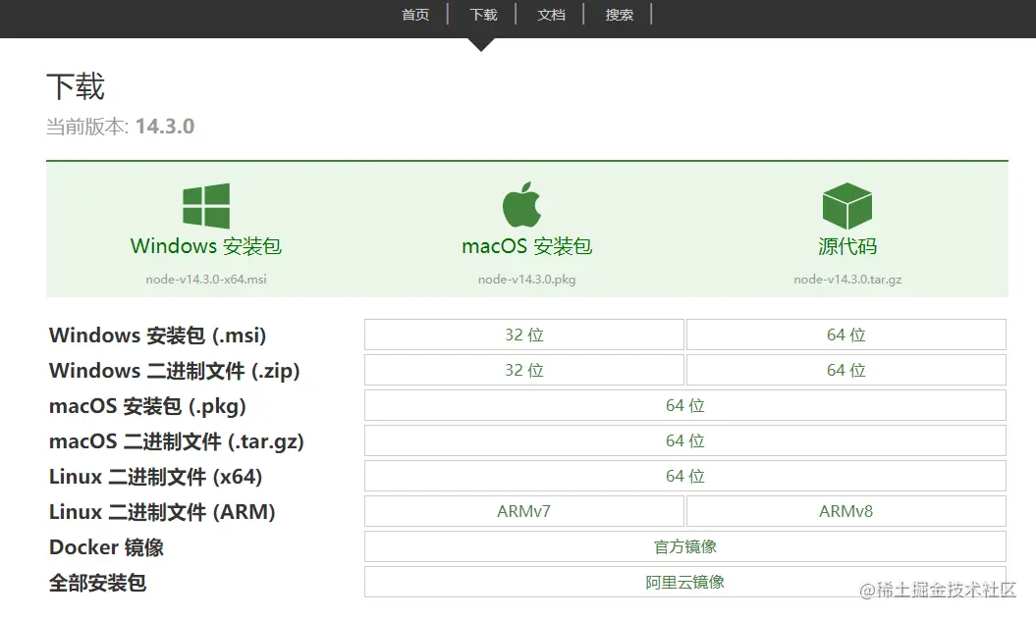The image size is (1036, 619).
Task: Click the Linux 二进制文件 (ARM) row label
Action: click(162, 512)
